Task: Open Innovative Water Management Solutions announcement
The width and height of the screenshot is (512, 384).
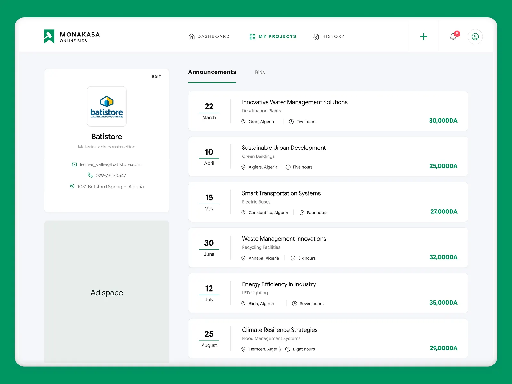Action: point(294,102)
